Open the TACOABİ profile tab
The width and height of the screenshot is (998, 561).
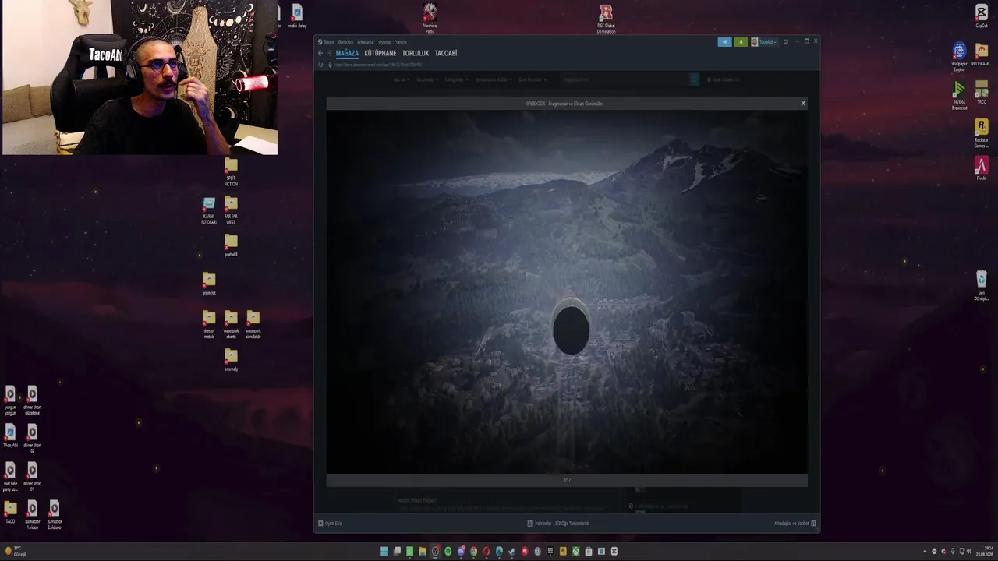446,53
